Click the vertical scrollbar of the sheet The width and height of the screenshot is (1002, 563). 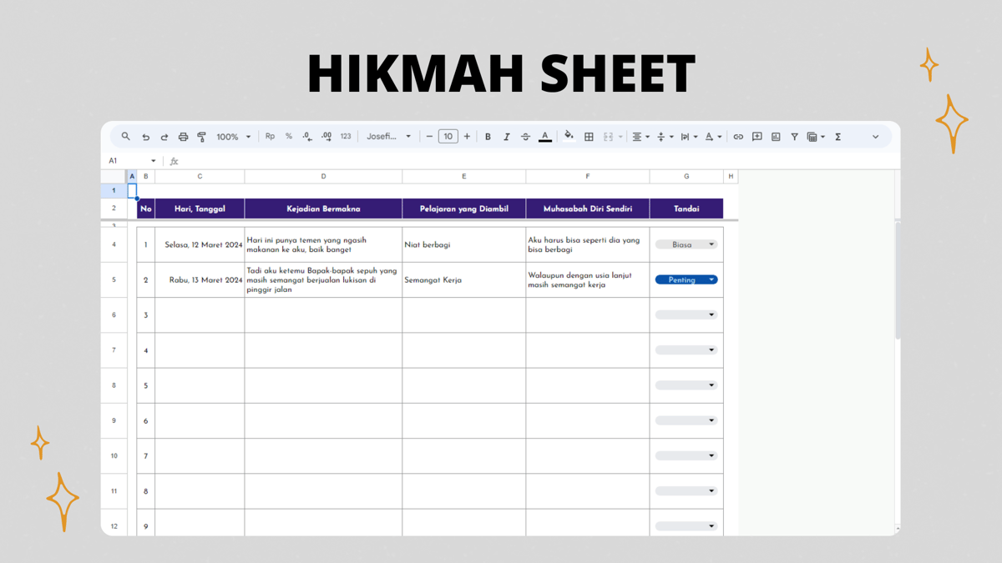click(898, 280)
